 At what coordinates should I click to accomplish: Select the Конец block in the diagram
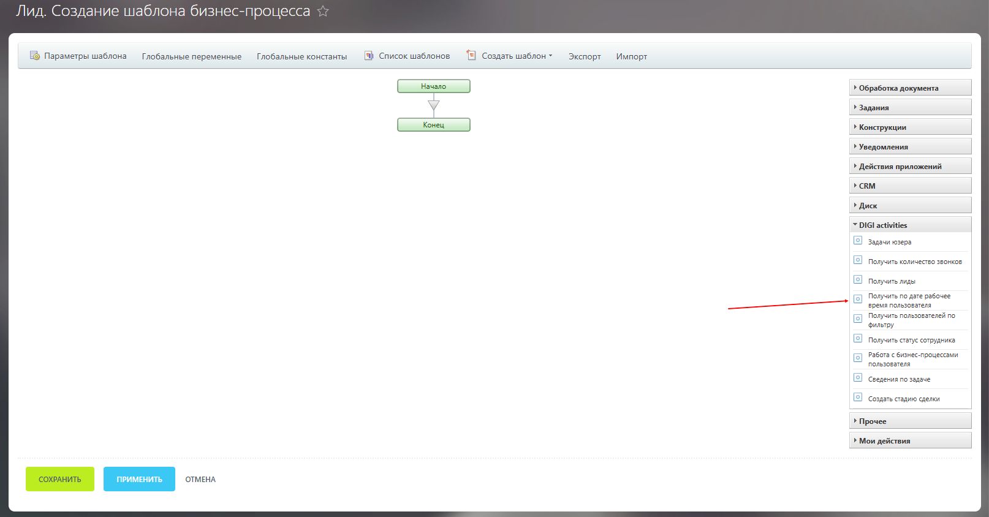click(x=434, y=125)
